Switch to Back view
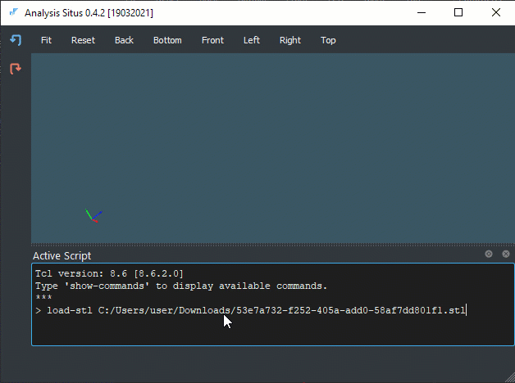 click(x=124, y=40)
